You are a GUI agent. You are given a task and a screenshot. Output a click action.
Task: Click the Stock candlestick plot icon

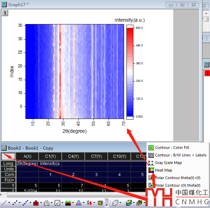tap(89, 203)
